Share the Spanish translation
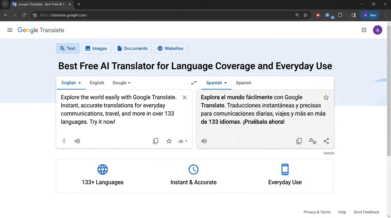The height and width of the screenshot is (218, 391). 326,141
